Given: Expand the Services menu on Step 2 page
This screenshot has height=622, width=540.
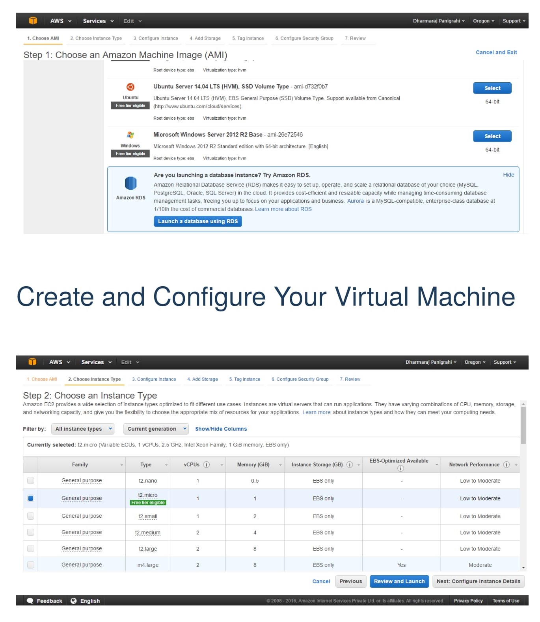Looking at the screenshot, I should pos(97,362).
